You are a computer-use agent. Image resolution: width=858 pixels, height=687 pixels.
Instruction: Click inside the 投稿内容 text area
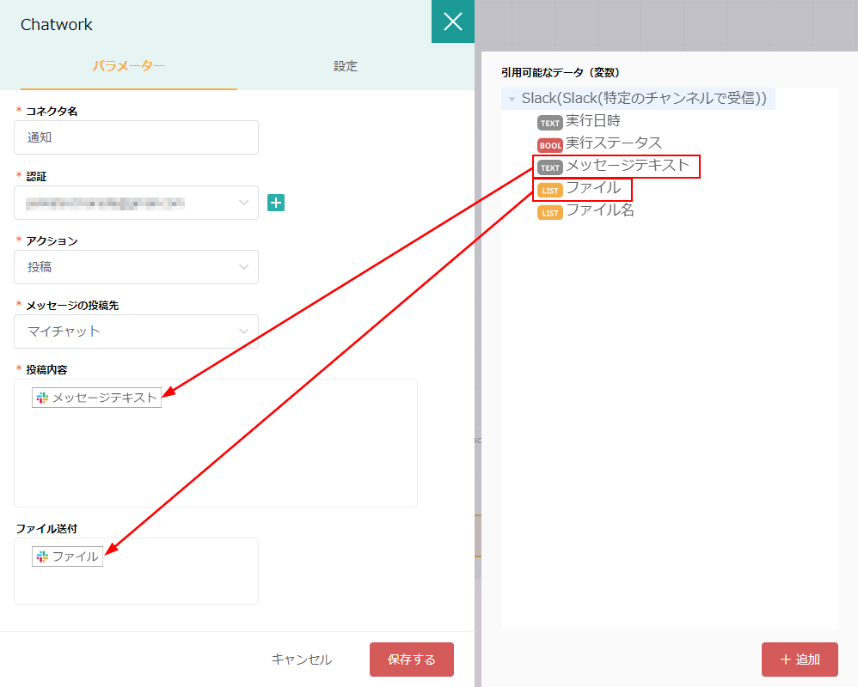click(216, 443)
